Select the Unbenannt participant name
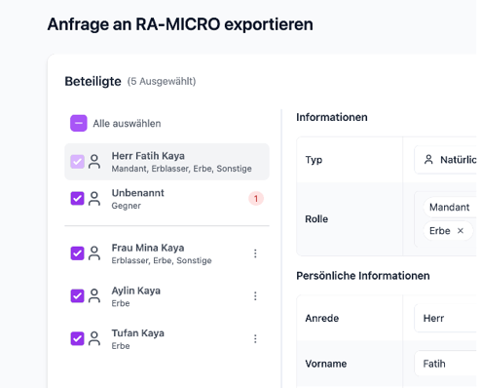The height and width of the screenshot is (388, 481). click(x=137, y=193)
